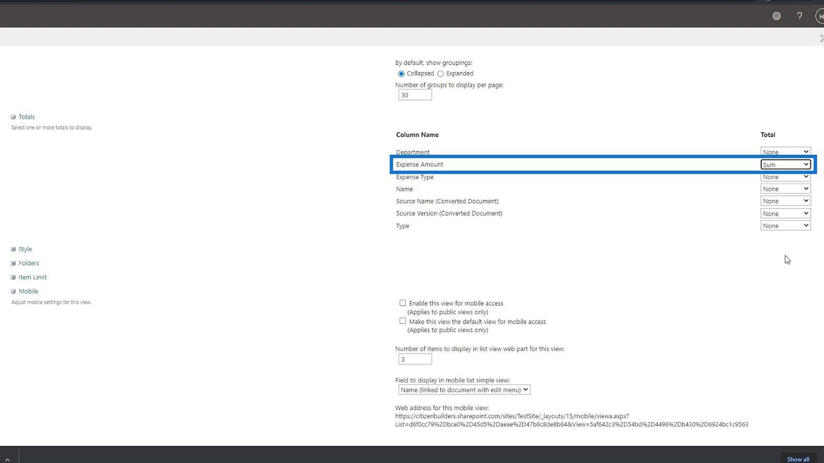Click the 'Source Version (Converted Document)' text
The height and width of the screenshot is (463, 824).
449,213
